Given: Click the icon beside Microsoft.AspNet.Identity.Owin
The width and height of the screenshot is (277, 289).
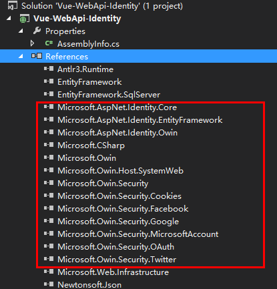Looking at the screenshot, I should pos(49,132).
